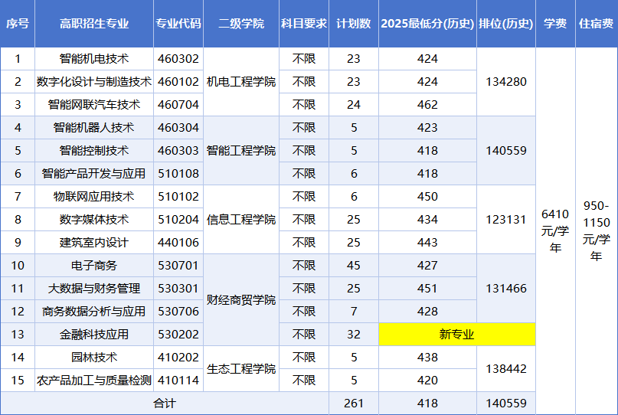The image size is (618, 415).
Task: Click major code 510102
Action: point(178,196)
